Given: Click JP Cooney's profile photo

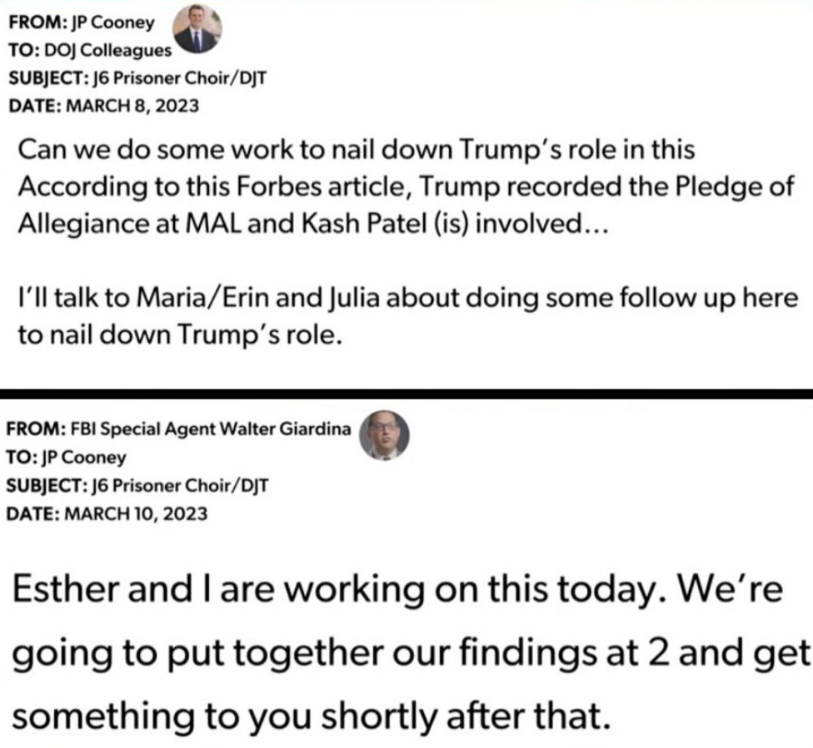Looking at the screenshot, I should pos(197,28).
